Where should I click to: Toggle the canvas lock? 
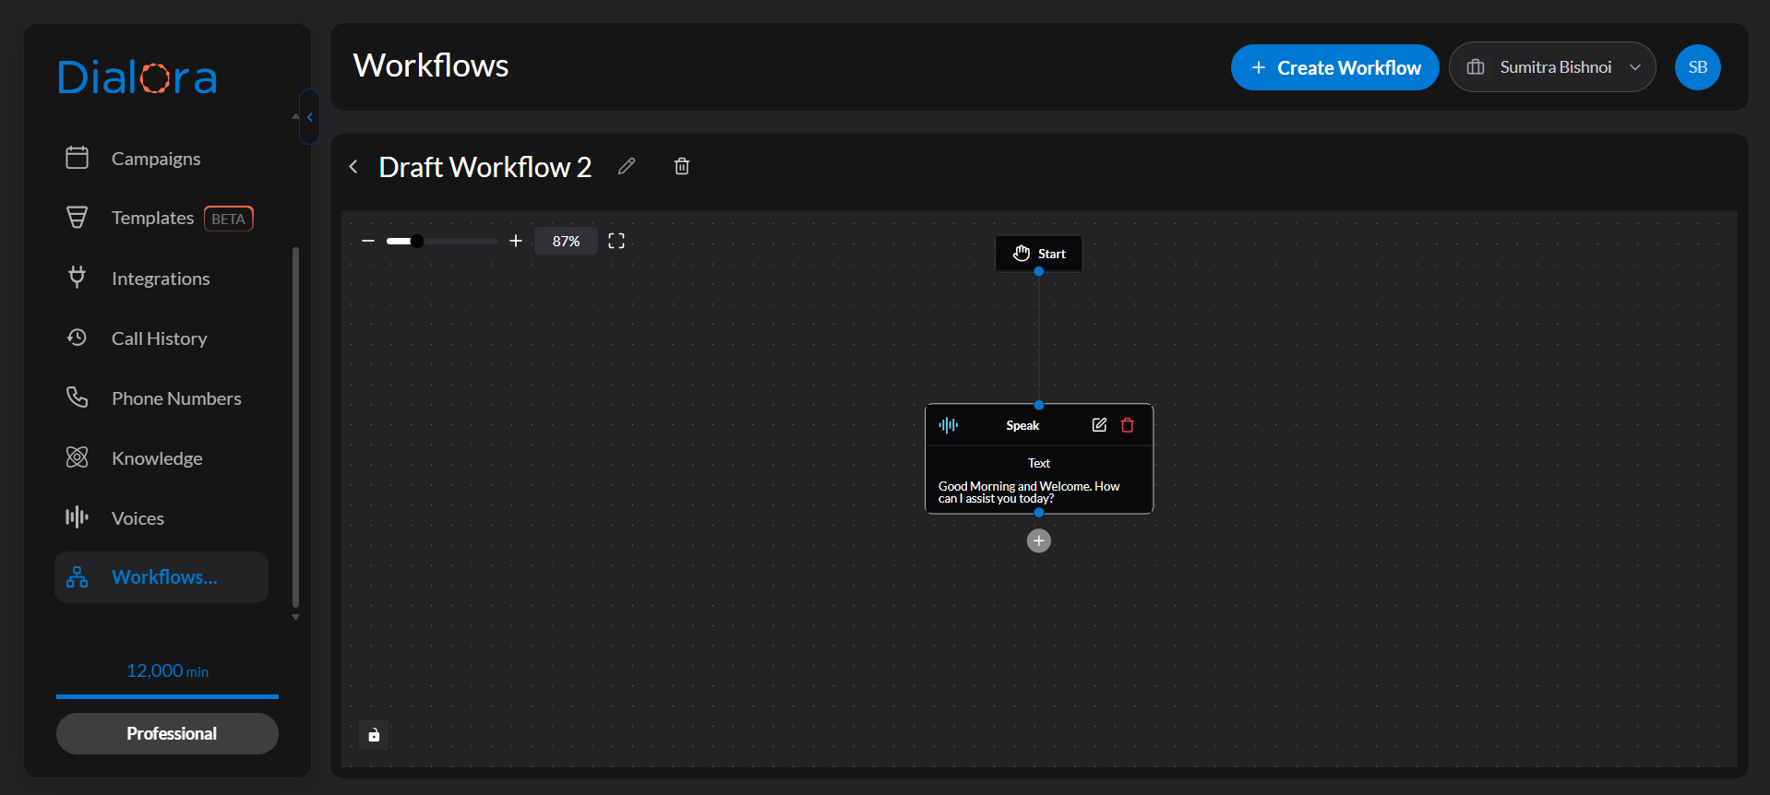pyautogui.click(x=374, y=735)
